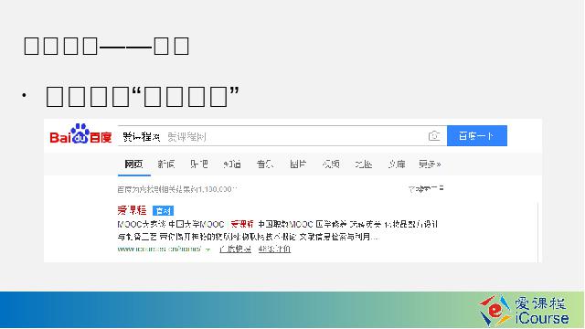Screen dimensions: 585x329
Task: Expand the arrow beside the result URL
Action: (x=208, y=249)
